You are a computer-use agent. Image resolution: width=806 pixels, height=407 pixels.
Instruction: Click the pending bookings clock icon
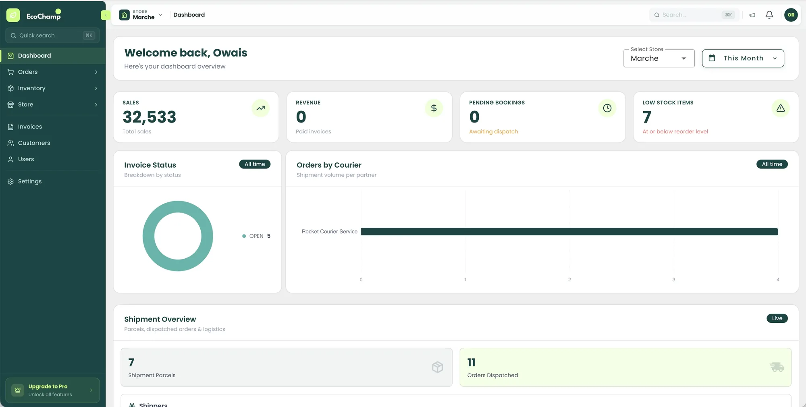(607, 108)
